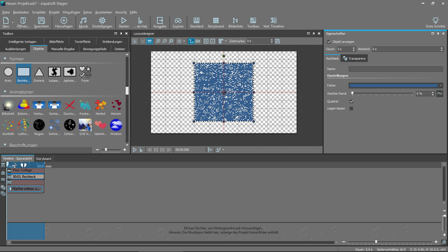Select the Kreis shape icon
The width and height of the screenshot is (448, 252).
[x=8, y=74]
